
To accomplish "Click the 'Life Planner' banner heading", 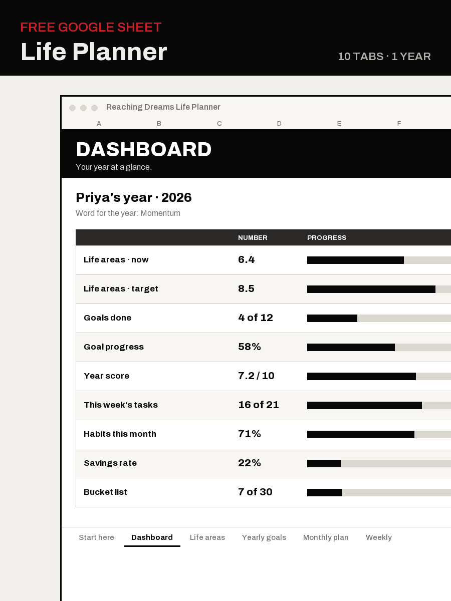I will (x=94, y=52).
